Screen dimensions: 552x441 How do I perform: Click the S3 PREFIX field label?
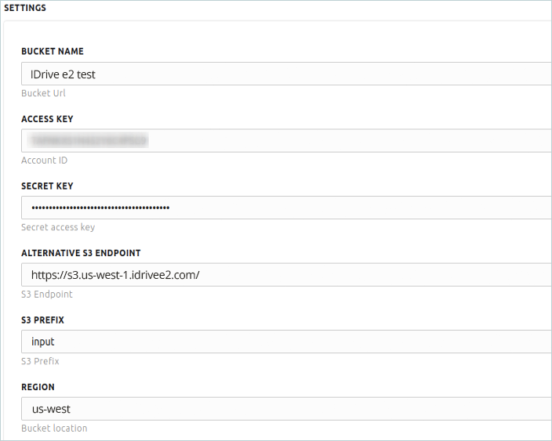tap(42, 320)
